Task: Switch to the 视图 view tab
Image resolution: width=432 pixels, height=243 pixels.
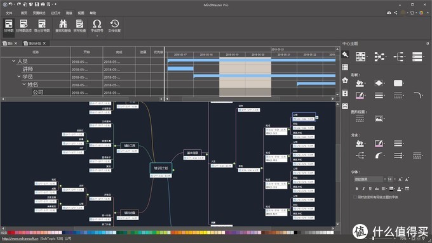Action: point(81,13)
